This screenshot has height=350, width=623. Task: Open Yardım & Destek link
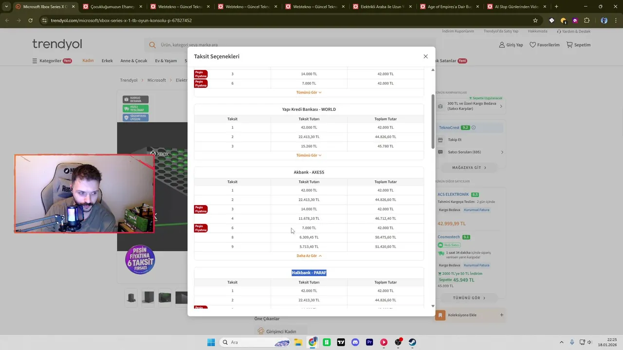point(574,31)
